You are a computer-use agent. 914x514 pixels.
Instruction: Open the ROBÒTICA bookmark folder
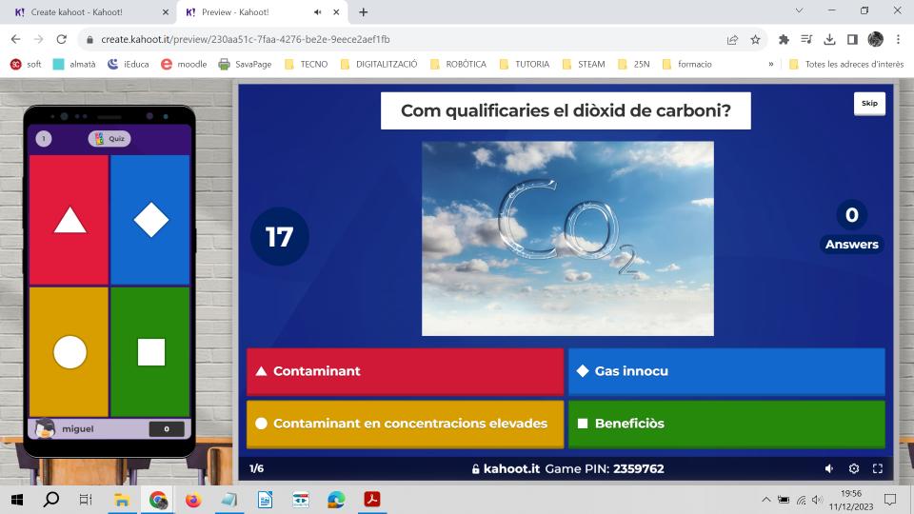[x=457, y=64]
